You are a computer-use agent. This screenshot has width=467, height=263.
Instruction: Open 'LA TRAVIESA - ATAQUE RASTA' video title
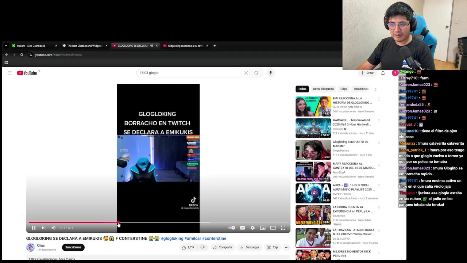354,232
